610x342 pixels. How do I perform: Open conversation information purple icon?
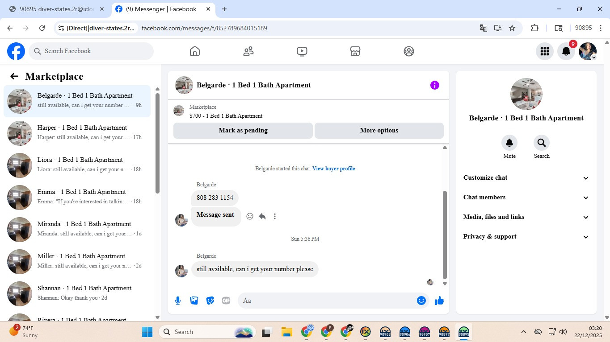point(435,85)
